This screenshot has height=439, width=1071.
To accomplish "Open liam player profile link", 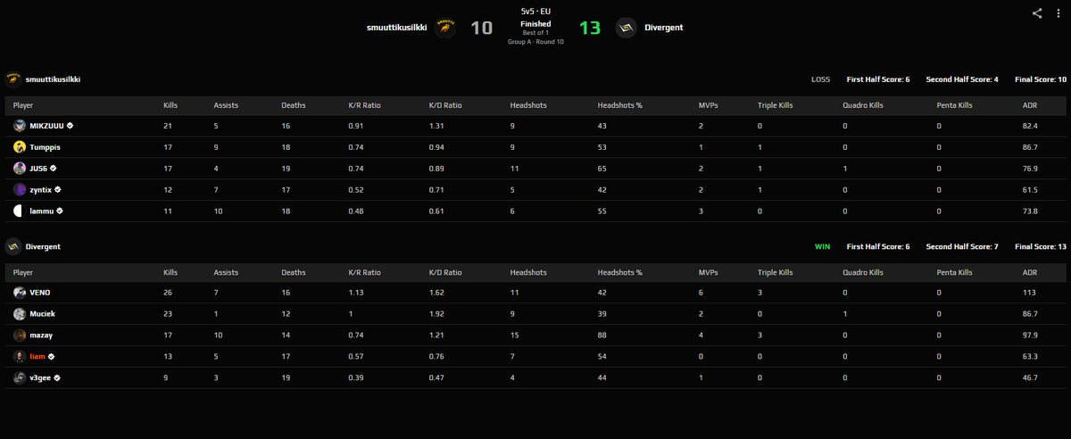I will click(37, 357).
